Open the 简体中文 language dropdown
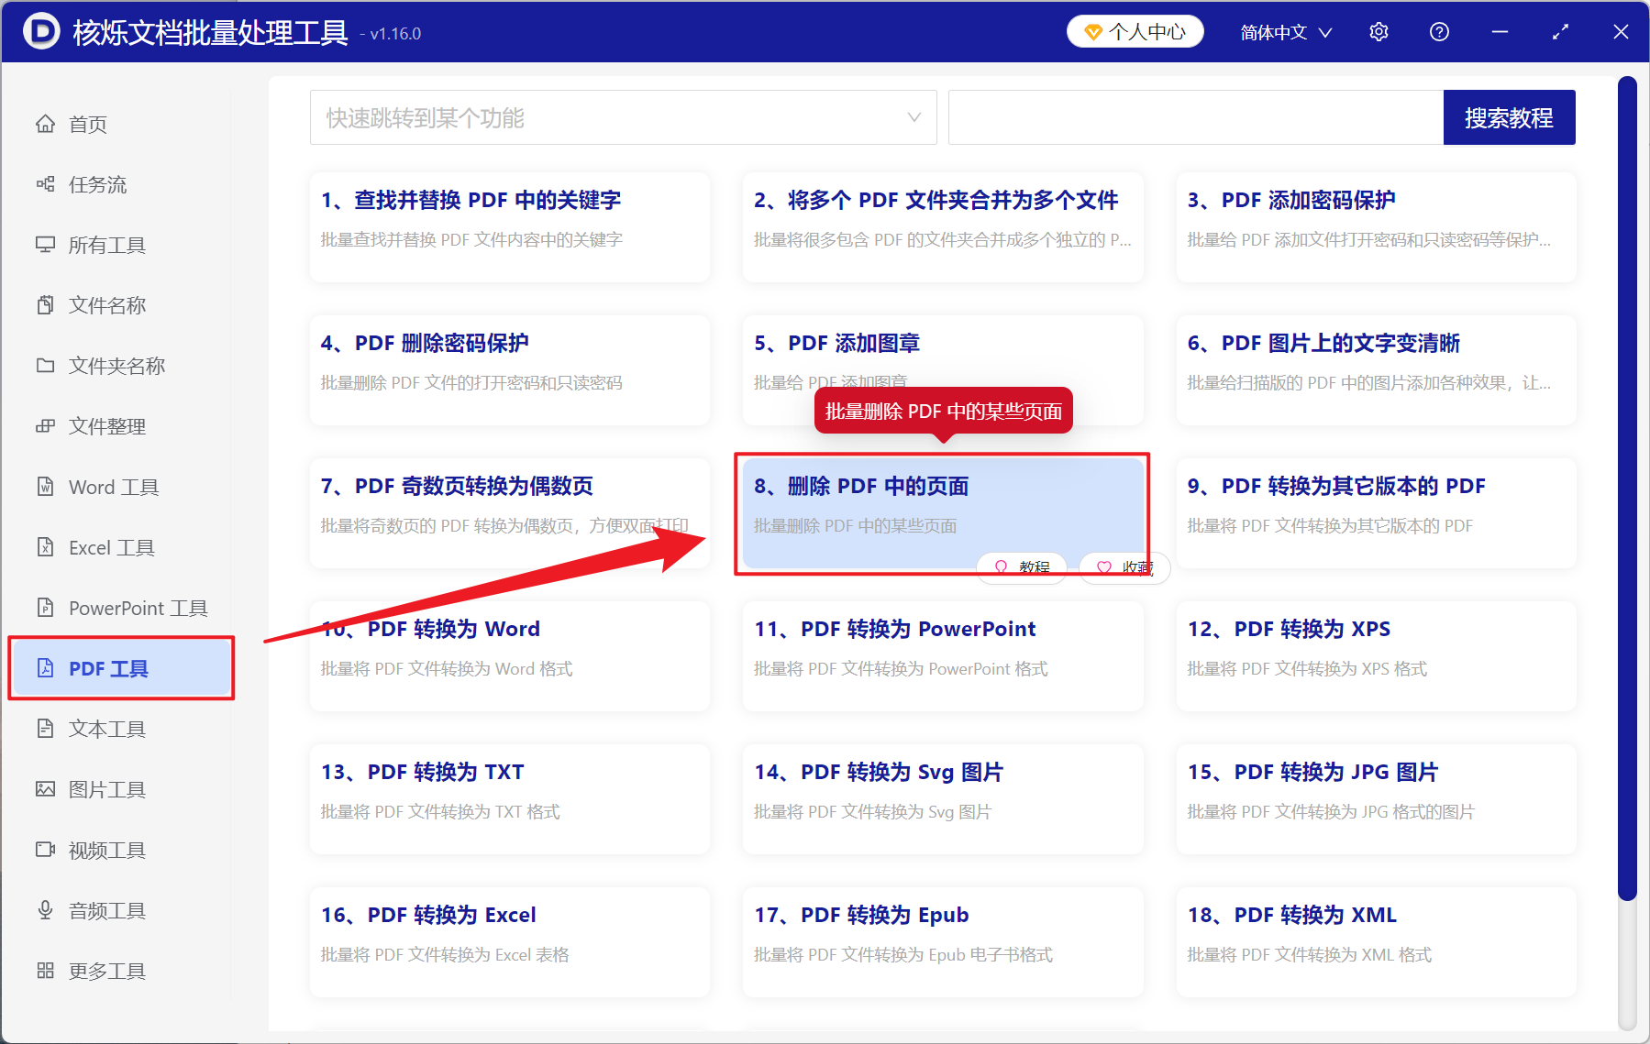 pyautogui.click(x=1284, y=31)
